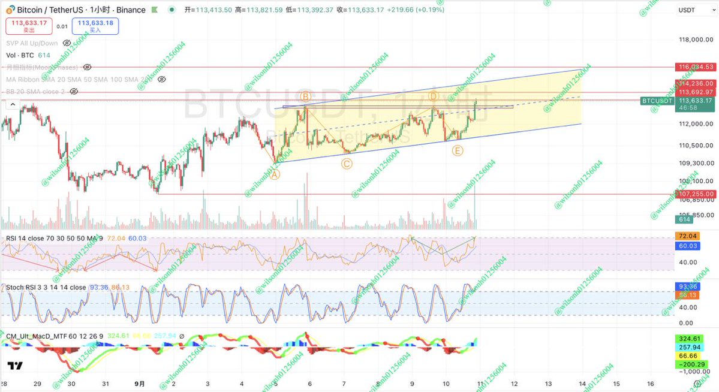Select the CM_Ult_MacD_MTF indicator legend
Image resolution: width=719 pixels, height=392 pixels.
[55, 336]
